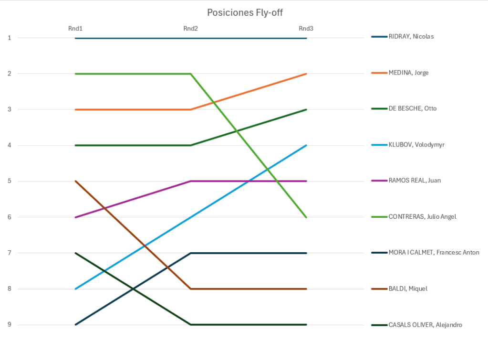Select MORA I CALMET legend label
This screenshot has width=488, height=353.
[434, 253]
